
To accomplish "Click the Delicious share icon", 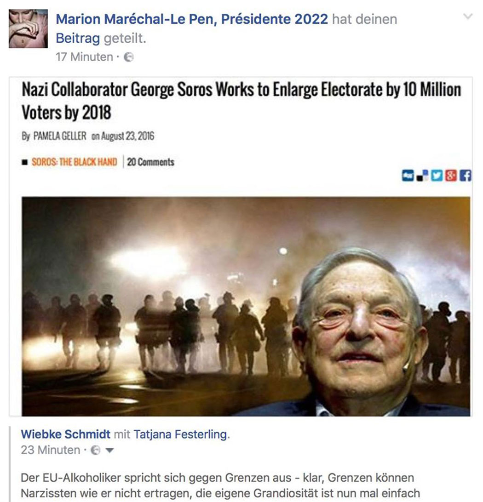I will point(422,176).
